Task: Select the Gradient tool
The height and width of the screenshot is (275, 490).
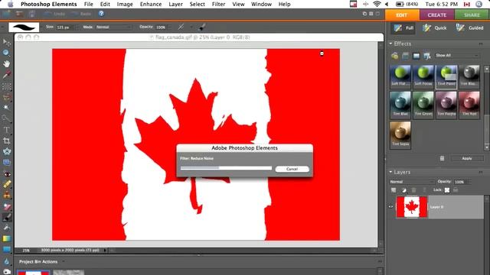Action: pyautogui.click(x=6, y=239)
